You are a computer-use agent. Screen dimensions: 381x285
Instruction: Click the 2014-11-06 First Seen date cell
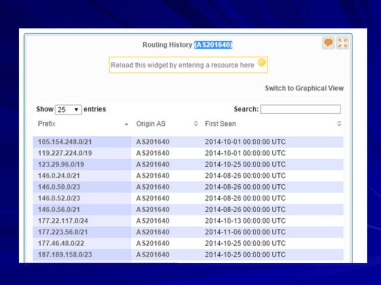point(245,232)
